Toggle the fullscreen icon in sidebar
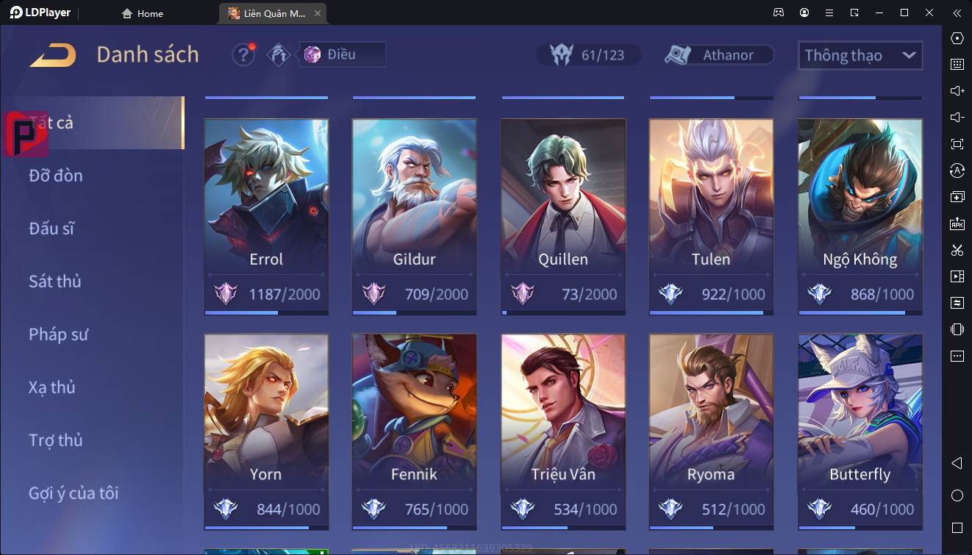The height and width of the screenshot is (555, 972). tap(957, 143)
